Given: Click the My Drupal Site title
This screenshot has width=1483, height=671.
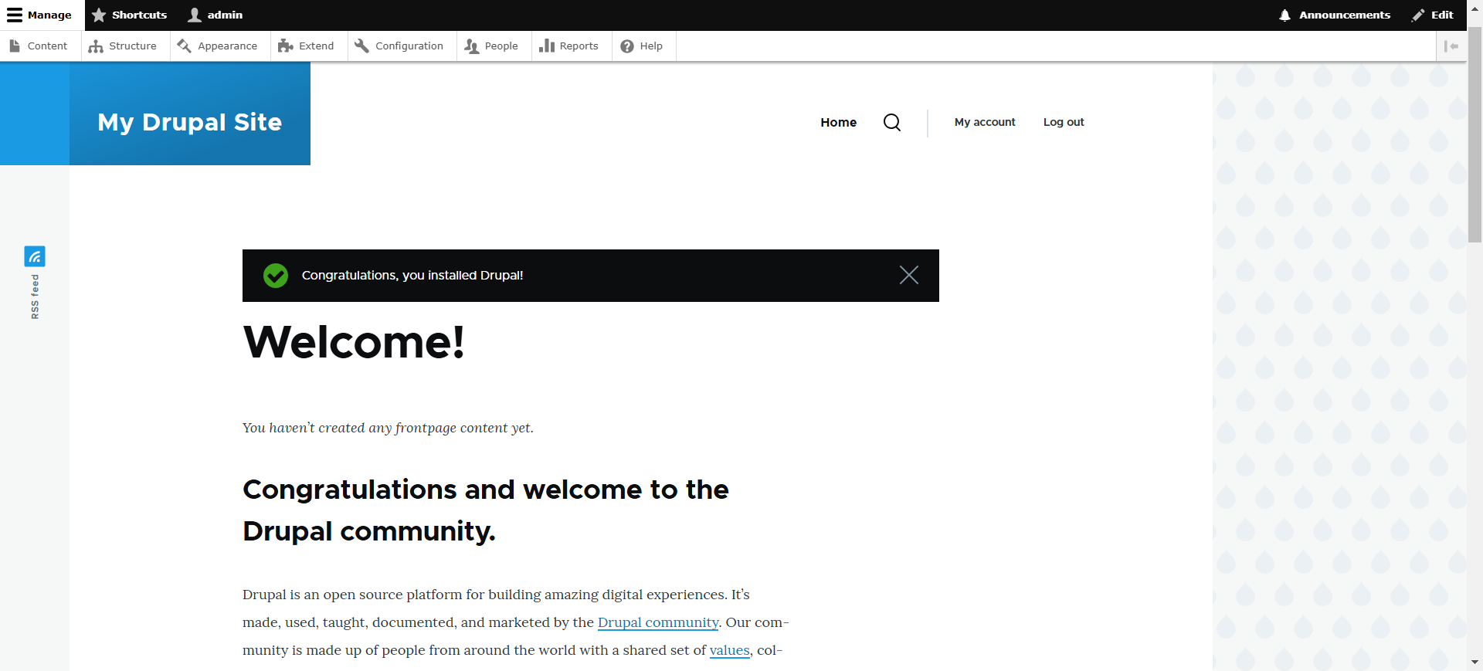Looking at the screenshot, I should (190, 122).
